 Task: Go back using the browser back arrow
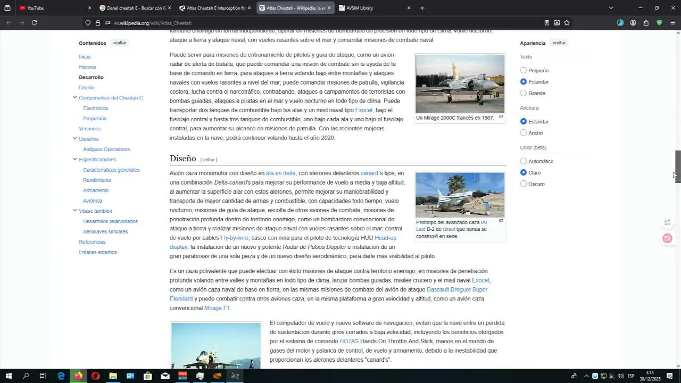pos(9,23)
